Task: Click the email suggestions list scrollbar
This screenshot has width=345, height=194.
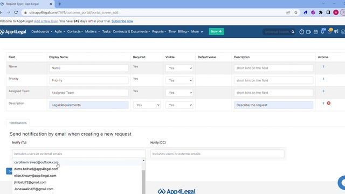Action: (143, 182)
